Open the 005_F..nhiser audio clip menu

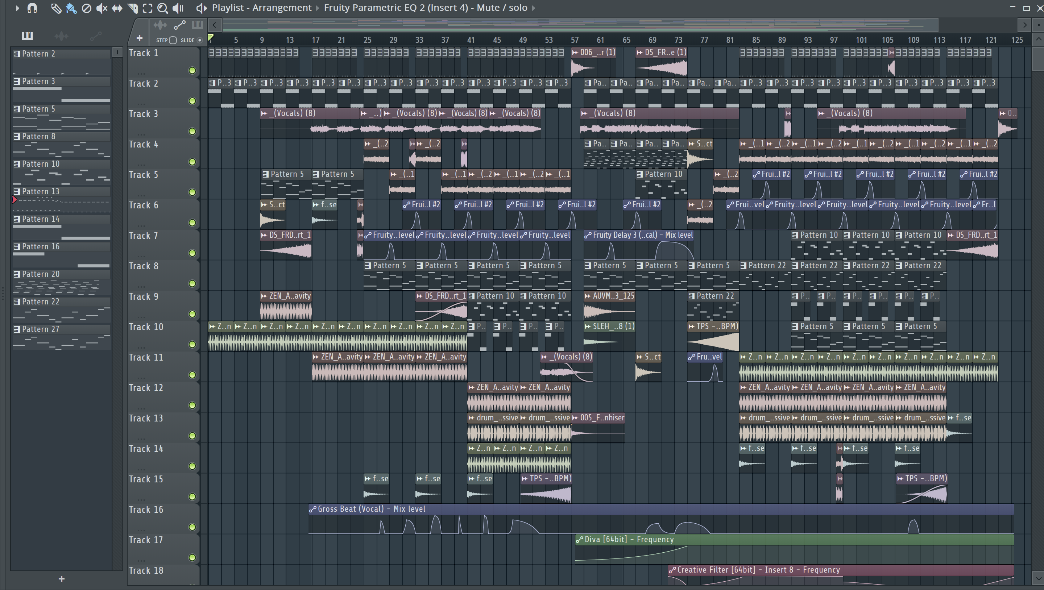click(575, 418)
